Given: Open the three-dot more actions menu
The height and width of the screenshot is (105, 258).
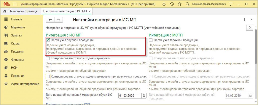Looking at the screenshot, I should coord(244,20).
